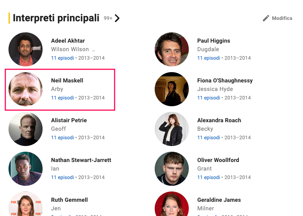This screenshot has height=216, width=303.
Task: Open Adeel Akhtar's profile photo
Action: pos(26,49)
